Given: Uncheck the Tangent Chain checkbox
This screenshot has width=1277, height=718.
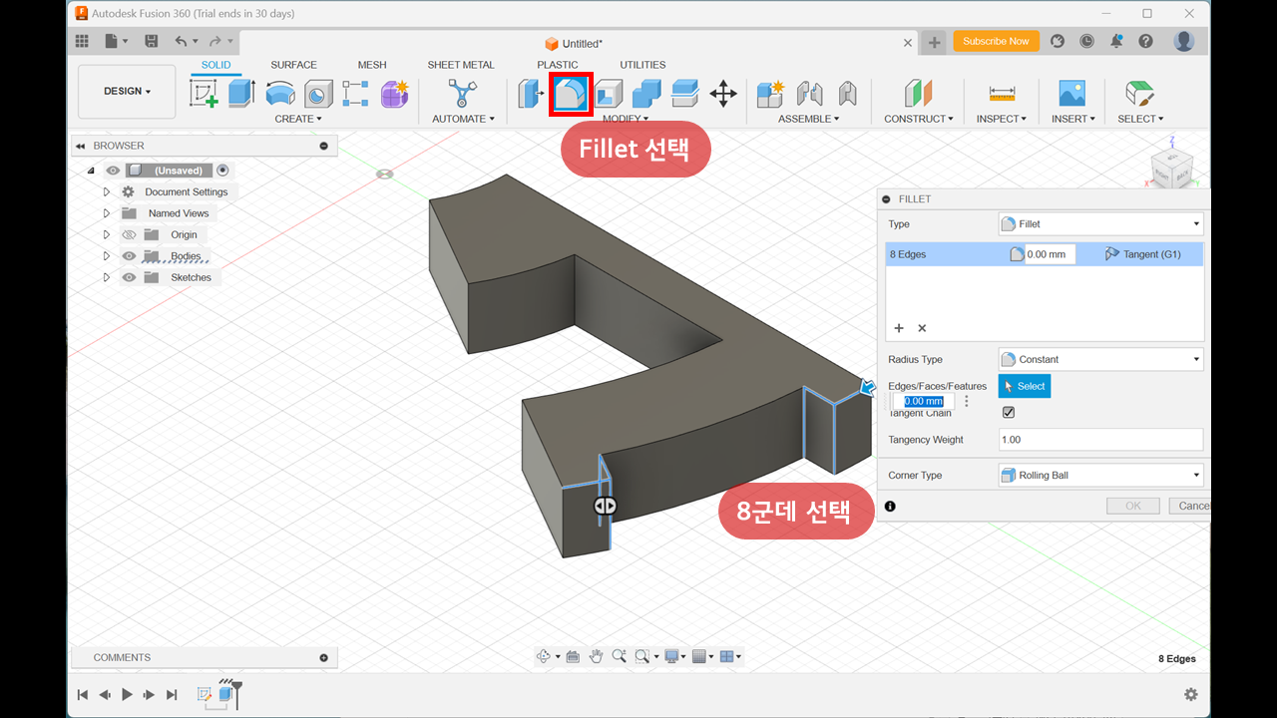Looking at the screenshot, I should pos(1008,413).
